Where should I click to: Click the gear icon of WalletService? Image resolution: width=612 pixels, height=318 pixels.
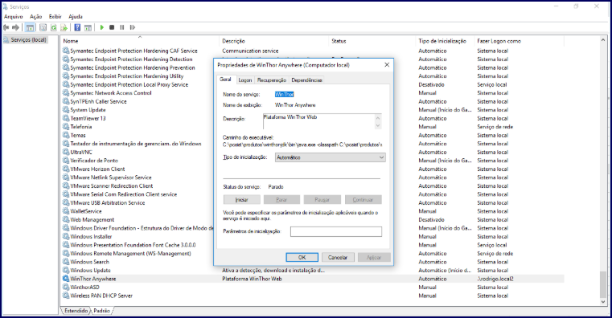click(66, 211)
